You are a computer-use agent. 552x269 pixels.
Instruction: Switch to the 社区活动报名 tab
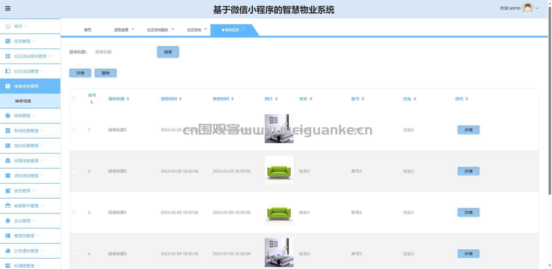point(157,30)
